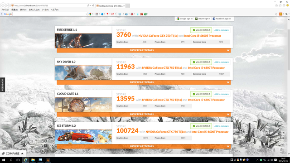Click the green plus icon in Google toolbar
Screen dimensions: 290x163
(145, 14)
